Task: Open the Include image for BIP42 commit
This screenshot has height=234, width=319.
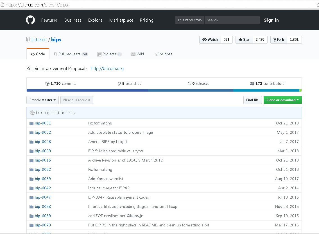Action: tap(109, 188)
